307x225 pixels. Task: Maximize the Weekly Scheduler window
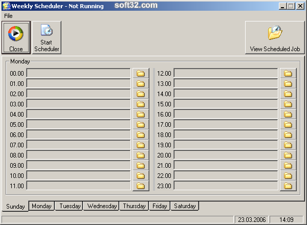pyautogui.click(x=291, y=6)
